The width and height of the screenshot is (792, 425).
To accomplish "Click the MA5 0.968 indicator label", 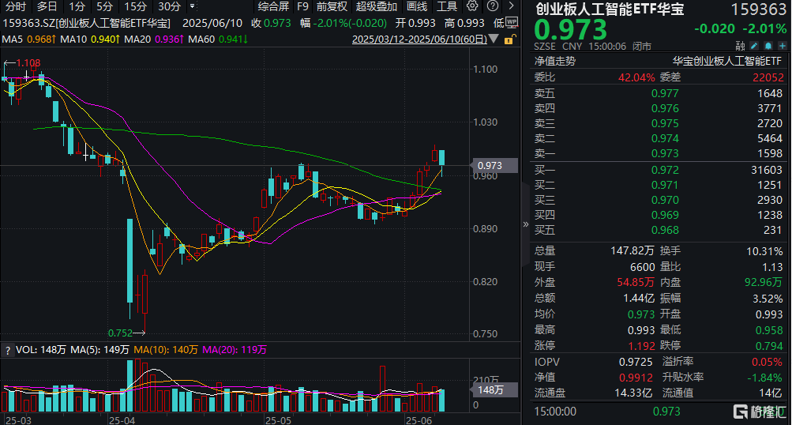I will point(28,39).
